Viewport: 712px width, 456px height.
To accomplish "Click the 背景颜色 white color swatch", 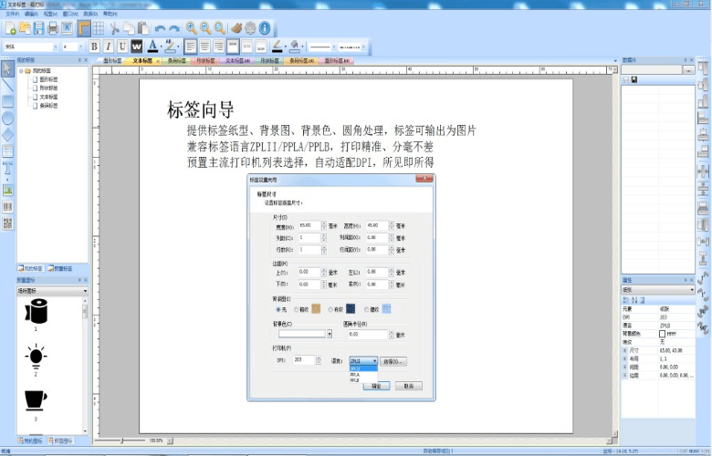I will pyautogui.click(x=662, y=334).
